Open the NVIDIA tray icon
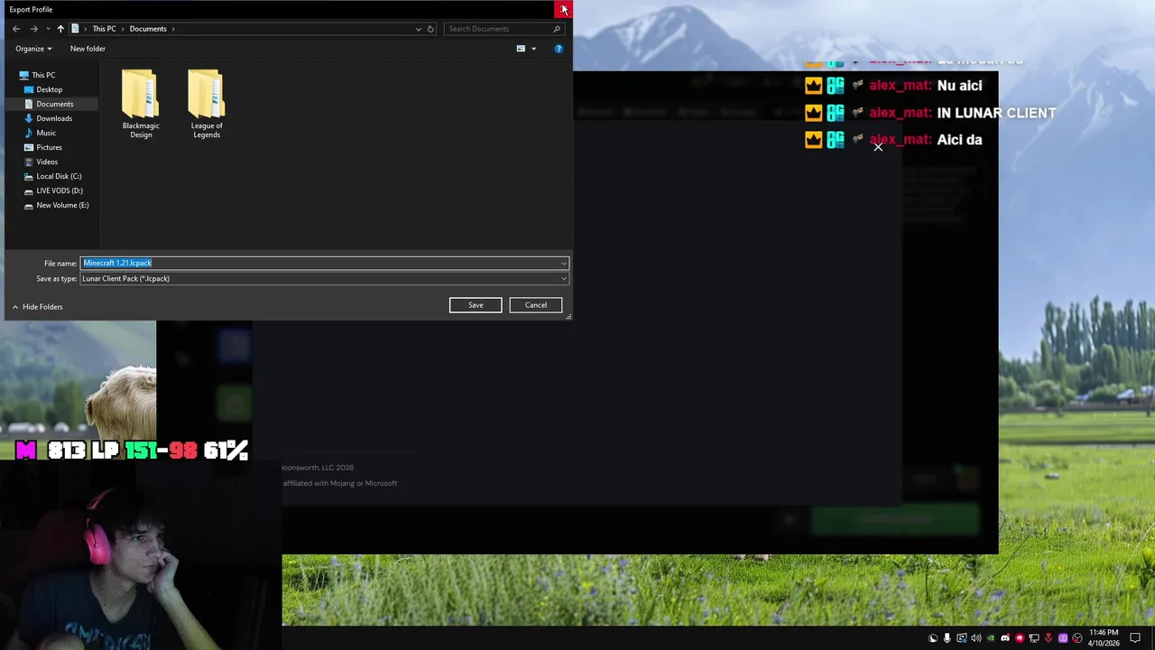Viewport: 1155px width, 650px height. 991,638
